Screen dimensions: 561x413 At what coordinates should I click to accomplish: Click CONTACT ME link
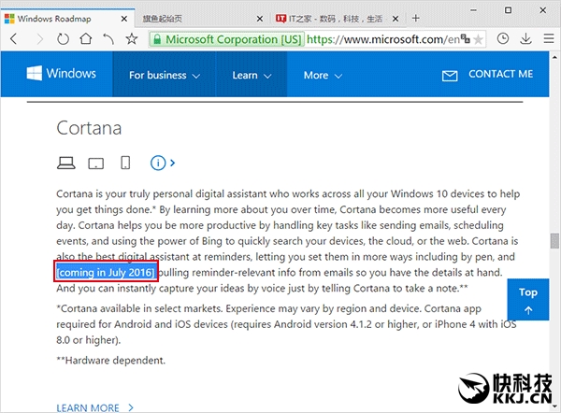click(x=500, y=74)
